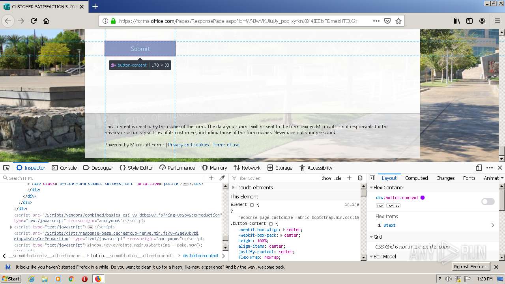Open the Firefox home page
The width and height of the screenshot is (505, 284).
(x=46, y=21)
